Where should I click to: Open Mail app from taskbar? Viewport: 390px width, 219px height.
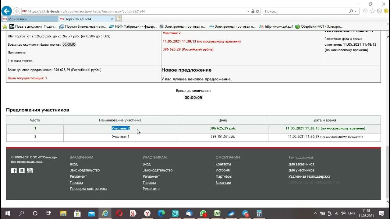(x=91, y=213)
